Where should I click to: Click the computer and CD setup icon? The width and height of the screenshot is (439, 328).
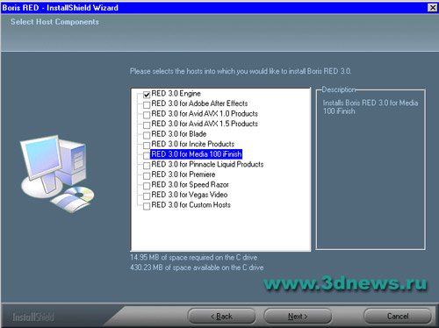pos(57,174)
